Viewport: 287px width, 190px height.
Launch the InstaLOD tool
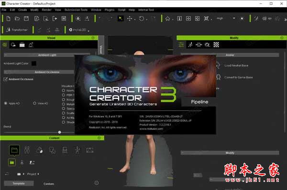pyautogui.click(x=77, y=30)
